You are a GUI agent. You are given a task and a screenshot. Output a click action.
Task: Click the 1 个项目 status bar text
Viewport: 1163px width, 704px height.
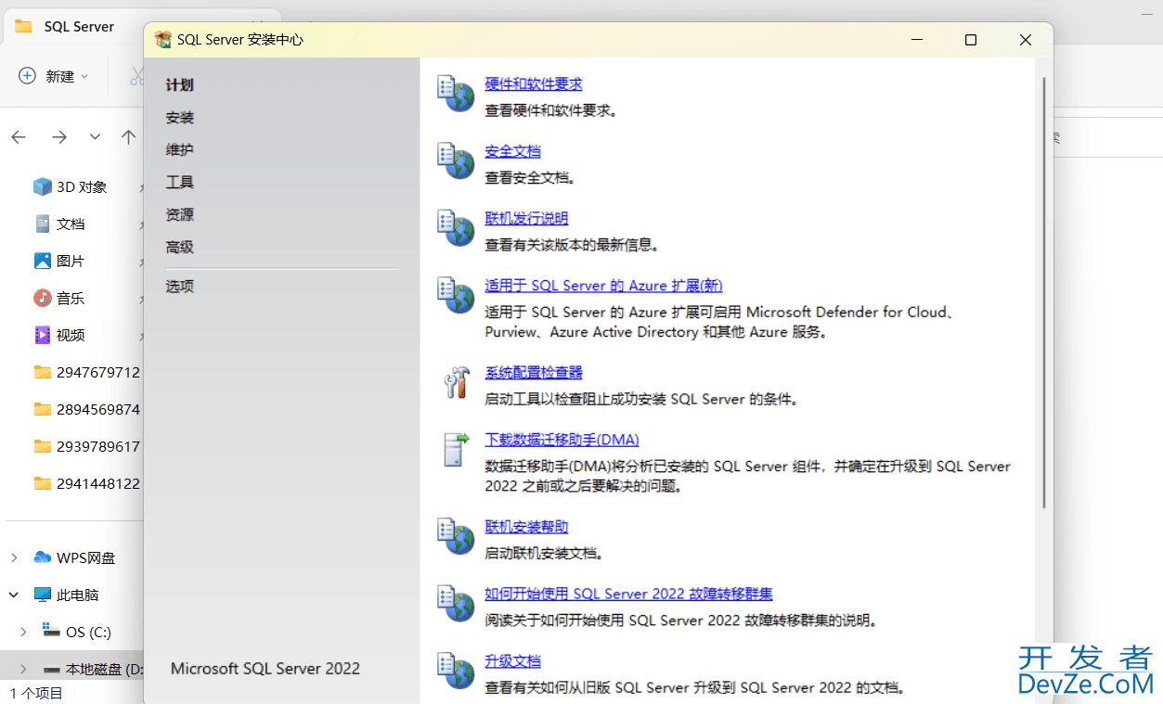[x=35, y=693]
